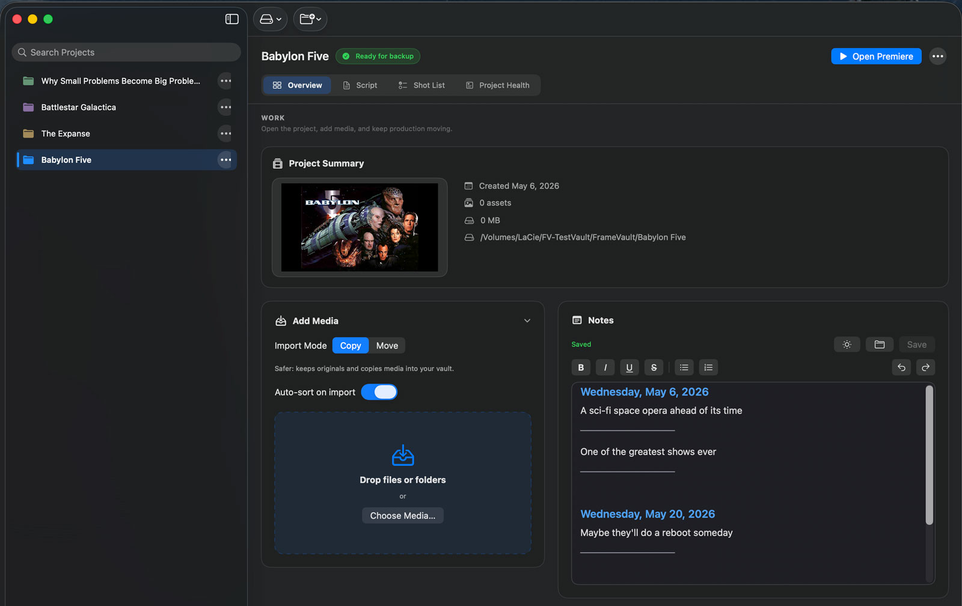
Task: Switch to the Shot List tab
Action: click(x=421, y=85)
